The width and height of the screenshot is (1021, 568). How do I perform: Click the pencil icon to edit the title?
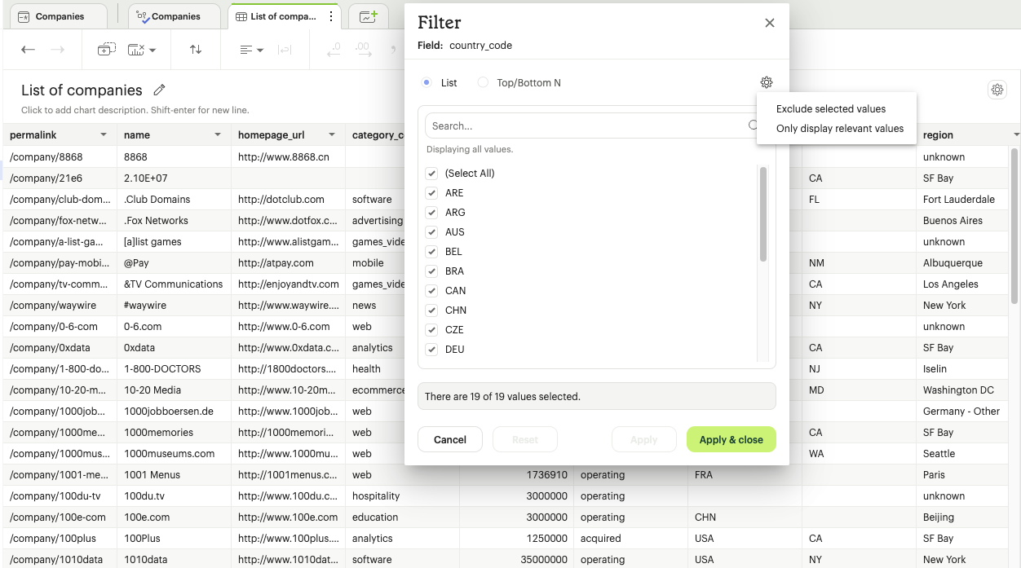coord(160,90)
